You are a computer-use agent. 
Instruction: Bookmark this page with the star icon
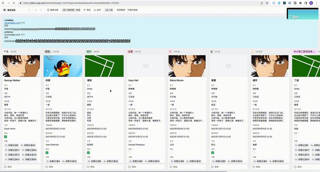pyautogui.click(x=267, y=3)
